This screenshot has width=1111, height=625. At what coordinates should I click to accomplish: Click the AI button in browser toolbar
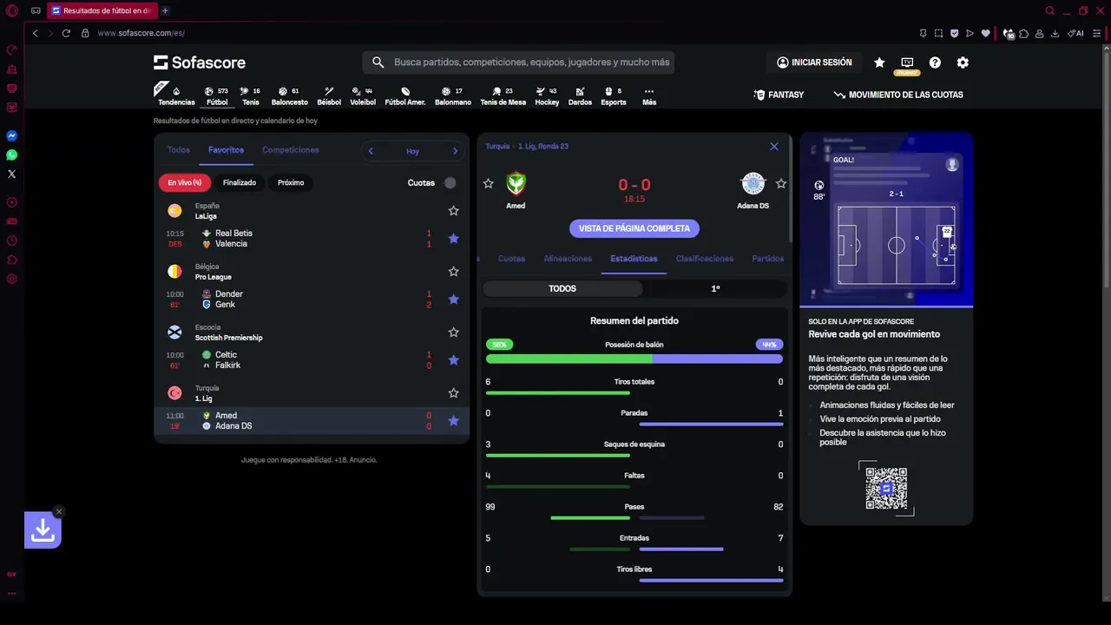[1075, 33]
